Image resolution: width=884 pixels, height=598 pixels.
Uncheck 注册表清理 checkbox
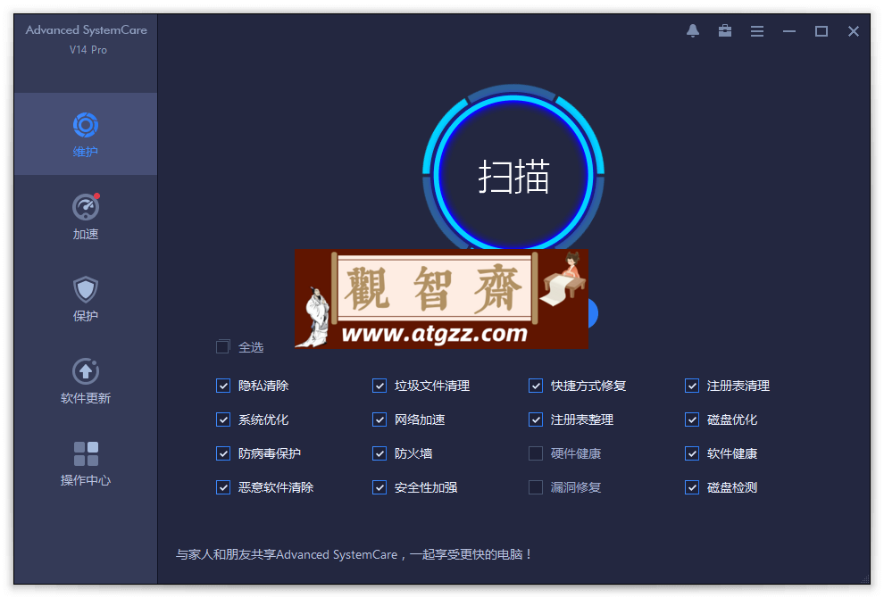[x=692, y=386]
